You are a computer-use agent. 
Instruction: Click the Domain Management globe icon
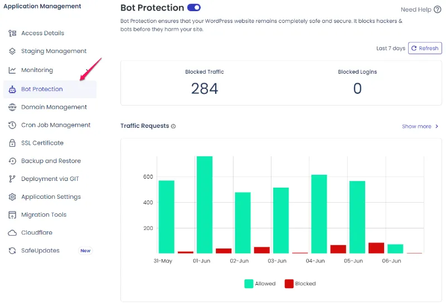click(x=12, y=107)
